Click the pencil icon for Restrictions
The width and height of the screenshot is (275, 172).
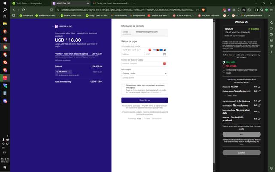tap(260, 105)
